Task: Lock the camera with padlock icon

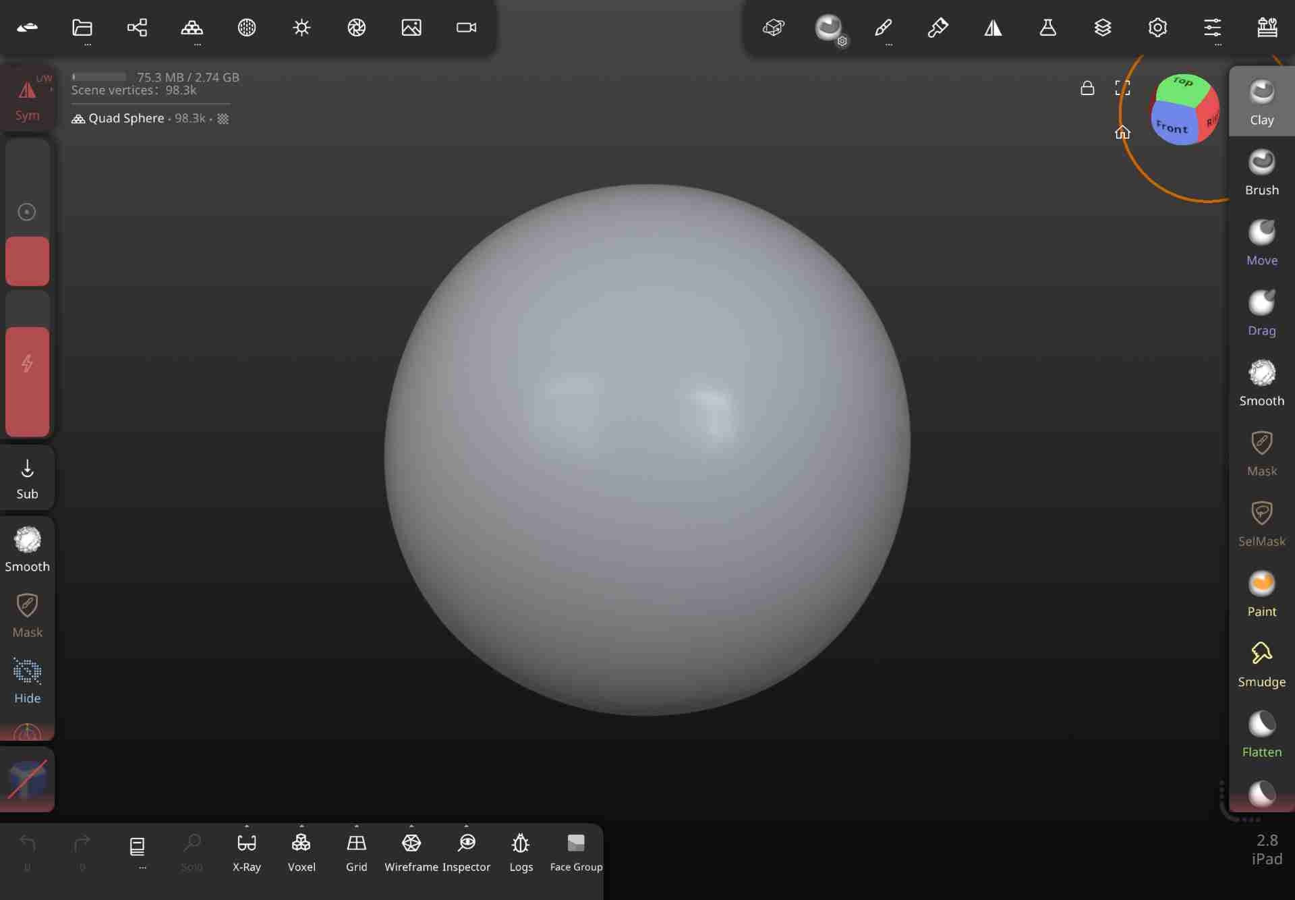Action: 1087,88
